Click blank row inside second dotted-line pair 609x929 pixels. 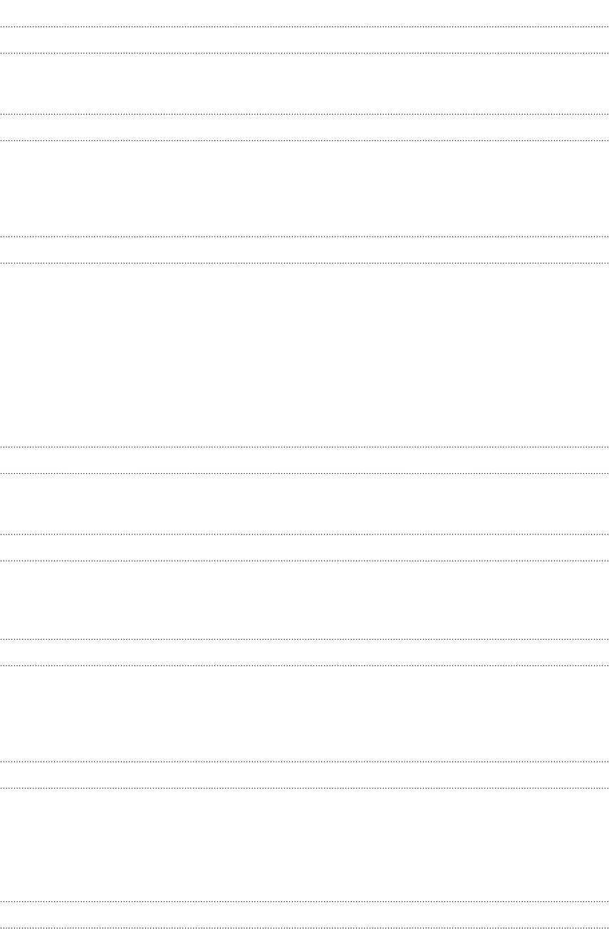click(x=304, y=127)
